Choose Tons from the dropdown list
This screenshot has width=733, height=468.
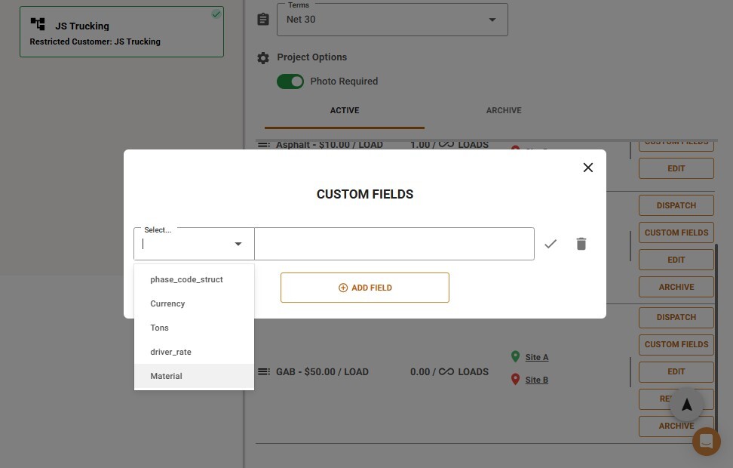click(194, 328)
